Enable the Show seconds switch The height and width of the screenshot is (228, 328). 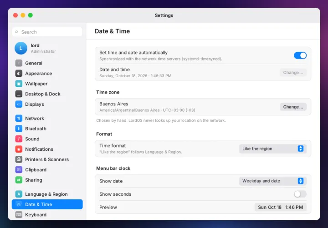click(x=300, y=194)
